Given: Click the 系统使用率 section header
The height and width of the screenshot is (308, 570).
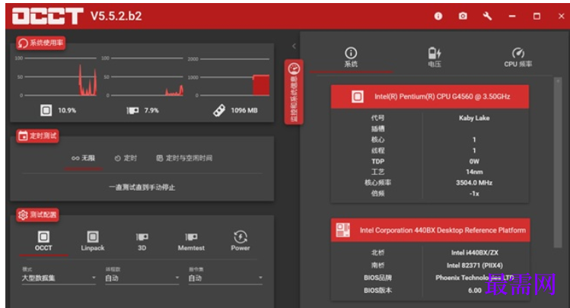Looking at the screenshot, I should click(x=41, y=43).
